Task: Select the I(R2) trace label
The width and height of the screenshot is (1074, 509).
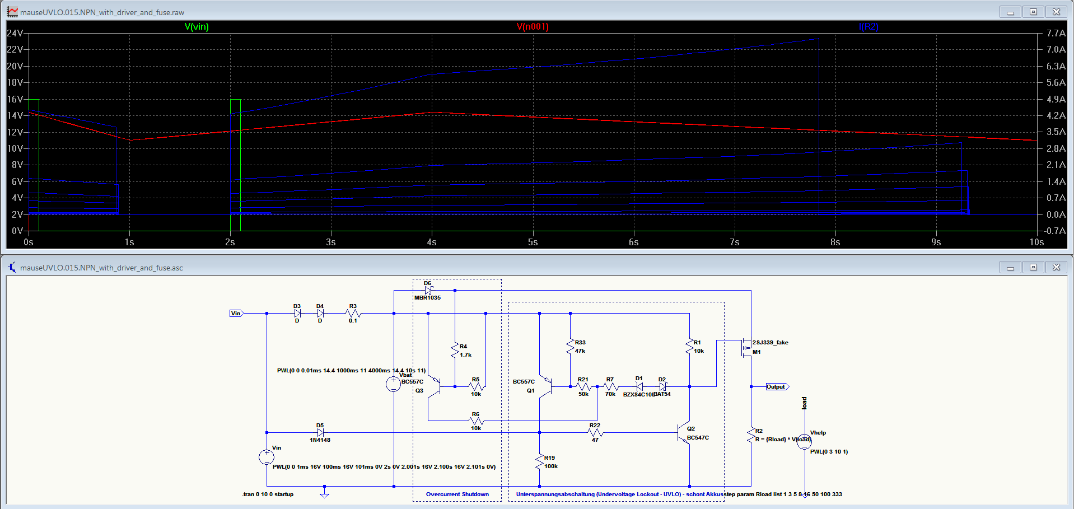Action: coord(868,26)
